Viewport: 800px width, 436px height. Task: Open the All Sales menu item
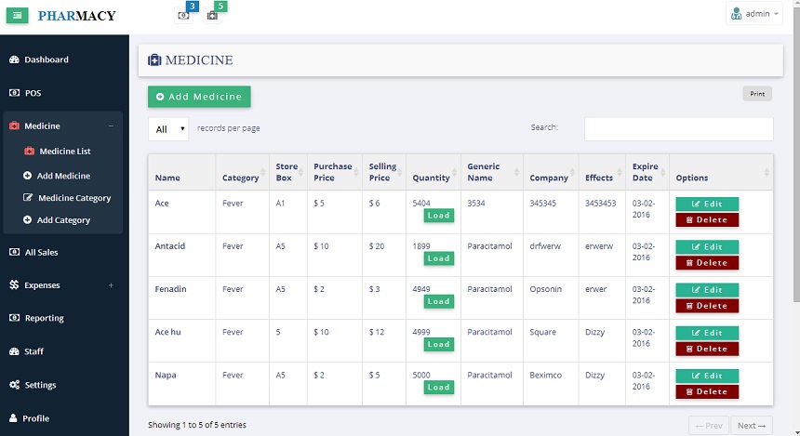pyautogui.click(x=41, y=253)
